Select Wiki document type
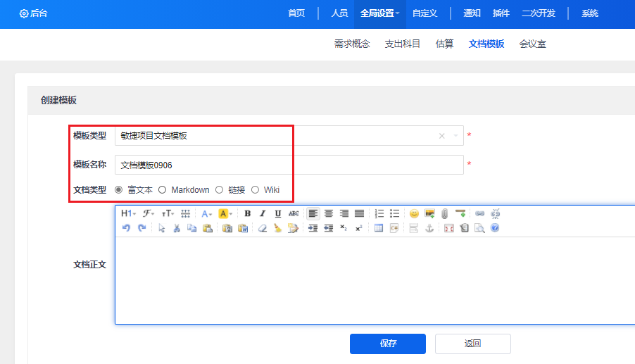Screen dimensions: 635x364 click(255, 190)
